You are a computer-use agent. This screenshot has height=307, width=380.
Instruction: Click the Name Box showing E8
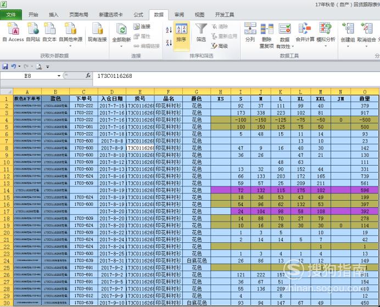[x=28, y=76]
